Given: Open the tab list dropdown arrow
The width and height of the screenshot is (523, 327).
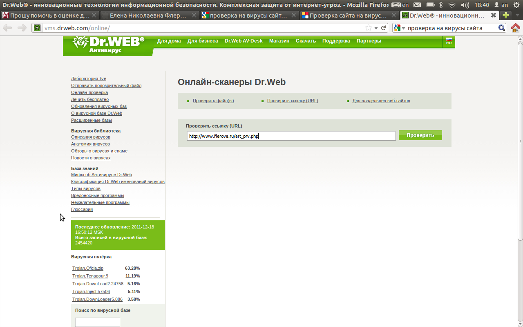Looking at the screenshot, I should tap(517, 16).
